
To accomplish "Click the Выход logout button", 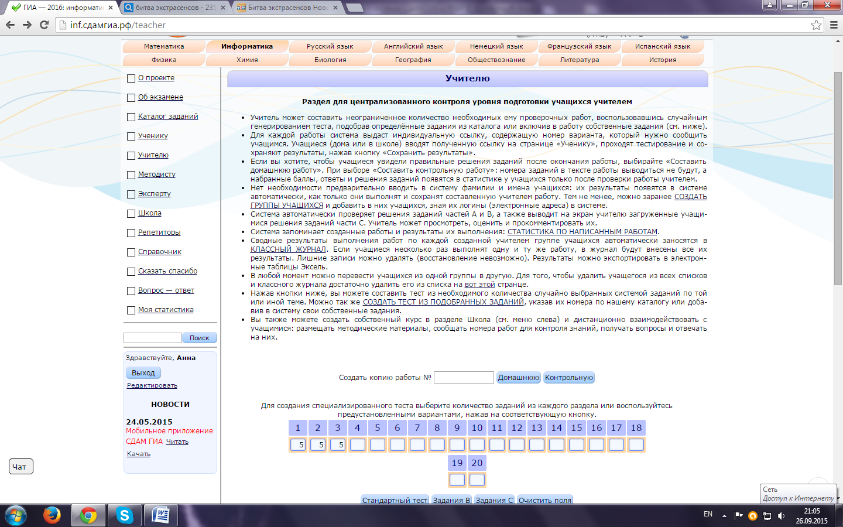I will coord(143,373).
